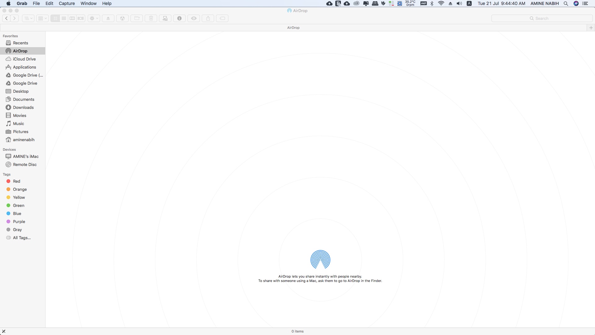Click the Finder Search field
This screenshot has width=595, height=335.
click(x=542, y=18)
